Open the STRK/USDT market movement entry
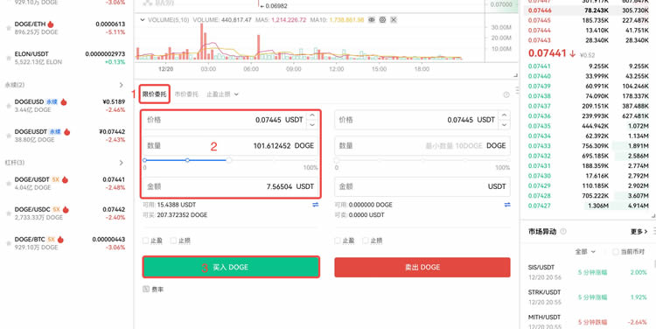Screen dimensions: 656x329 click(588, 297)
